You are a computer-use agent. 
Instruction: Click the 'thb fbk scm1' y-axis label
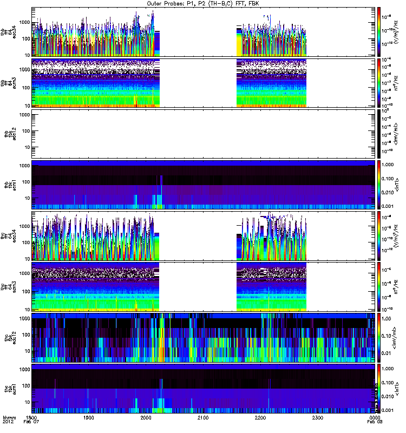click(10, 185)
